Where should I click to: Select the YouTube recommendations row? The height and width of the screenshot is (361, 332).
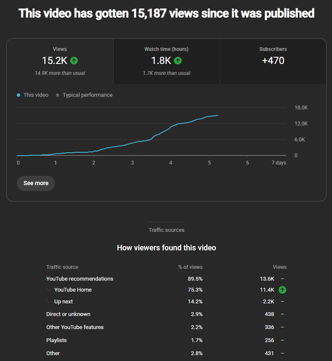click(166, 279)
